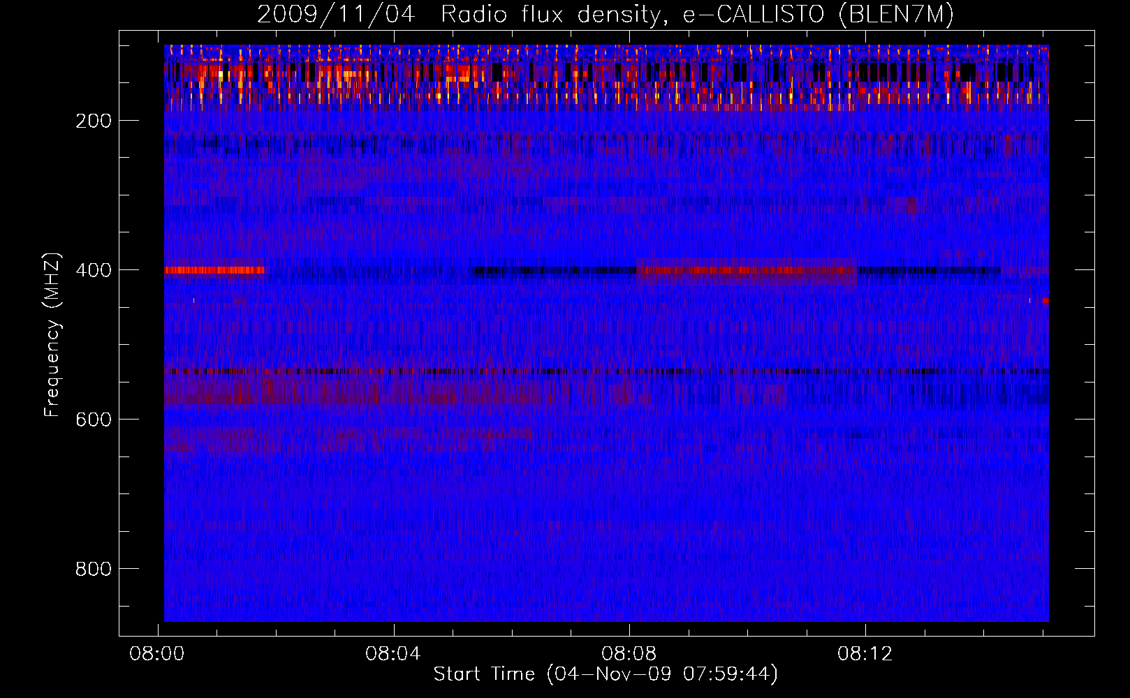Select the 'Frequency (MHZ)' axis label

tap(52, 335)
